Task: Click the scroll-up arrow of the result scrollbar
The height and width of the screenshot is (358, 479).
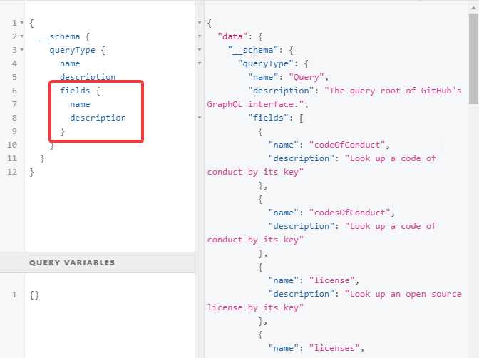Action: click(x=473, y=9)
